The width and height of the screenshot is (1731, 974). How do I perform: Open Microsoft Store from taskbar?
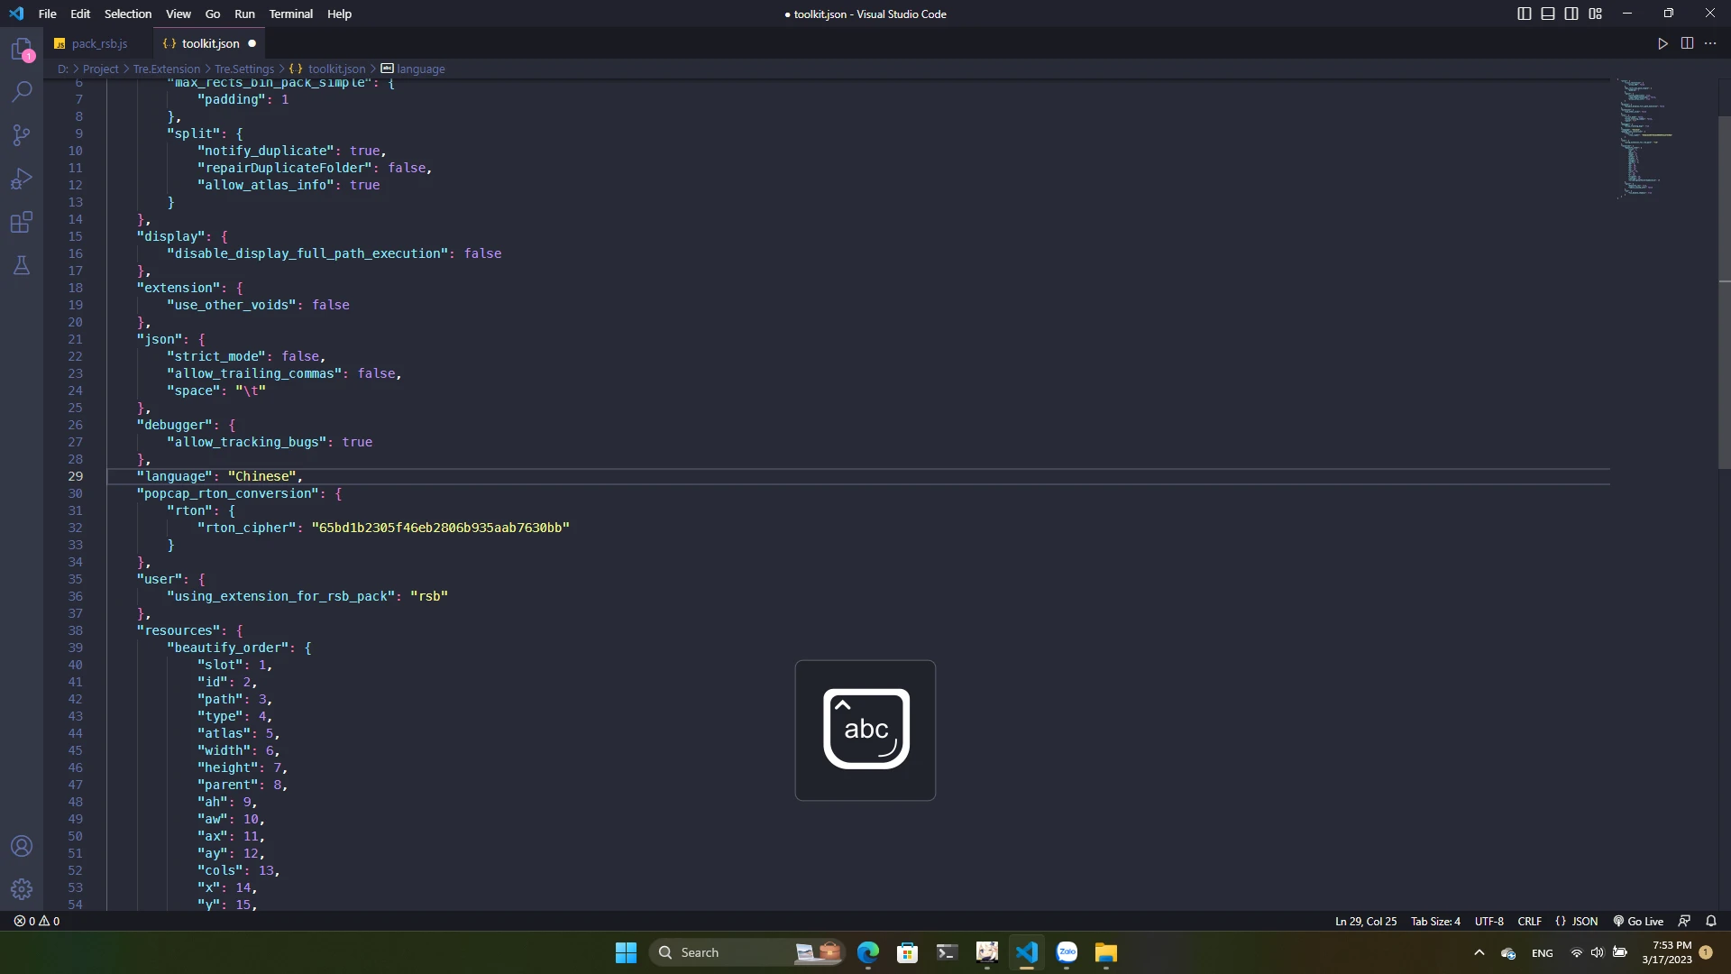pyautogui.click(x=907, y=952)
